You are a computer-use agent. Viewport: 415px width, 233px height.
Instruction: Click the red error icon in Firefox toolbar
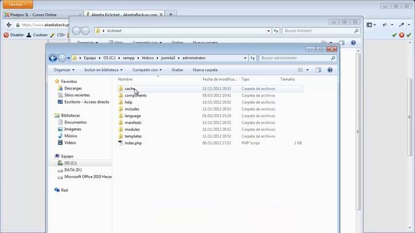pyautogui.click(x=401, y=35)
